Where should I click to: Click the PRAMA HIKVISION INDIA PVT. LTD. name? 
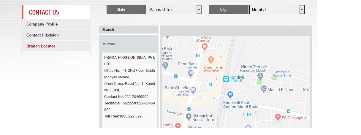click(x=129, y=61)
